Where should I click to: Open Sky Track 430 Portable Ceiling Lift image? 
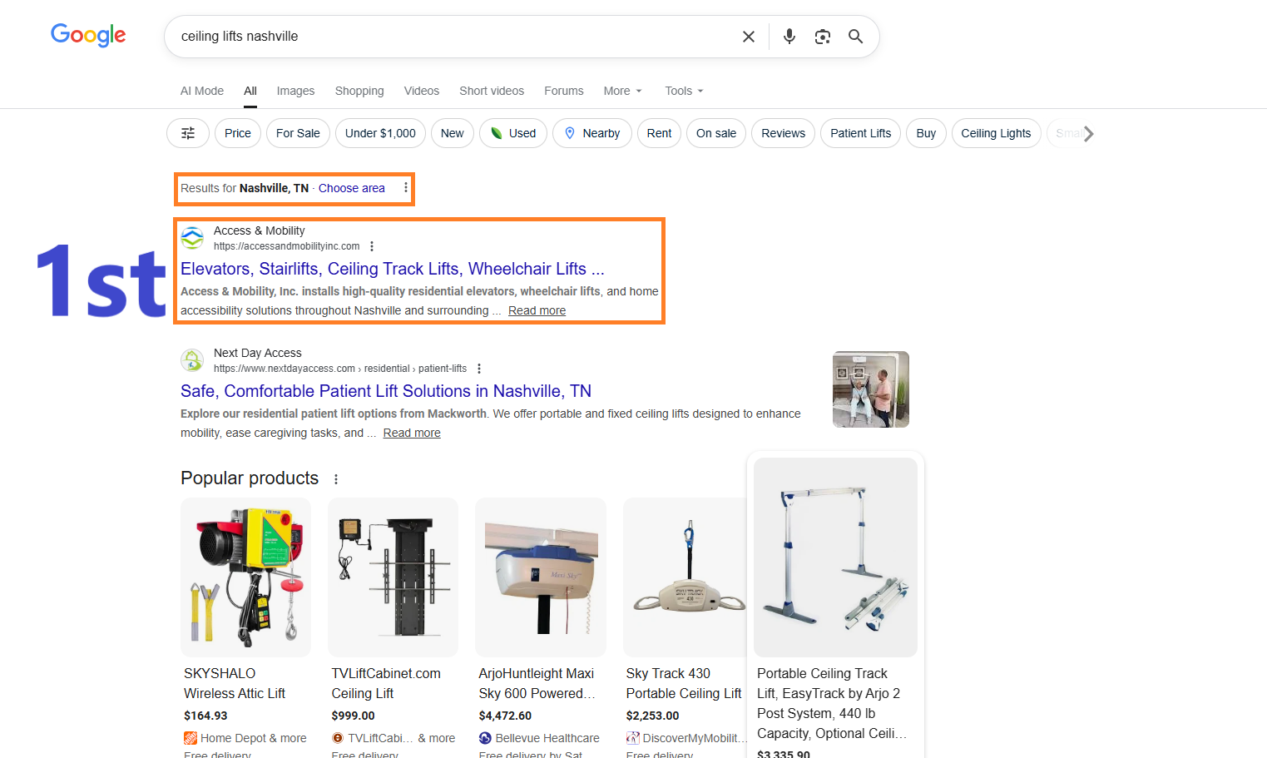[685, 577]
